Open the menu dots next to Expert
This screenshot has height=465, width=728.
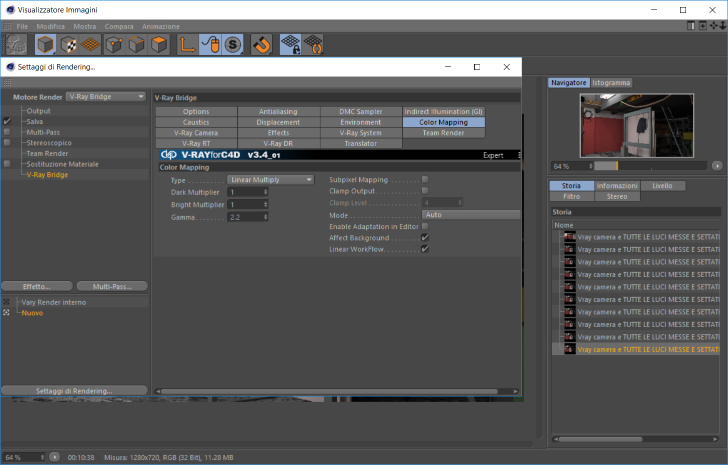click(519, 155)
